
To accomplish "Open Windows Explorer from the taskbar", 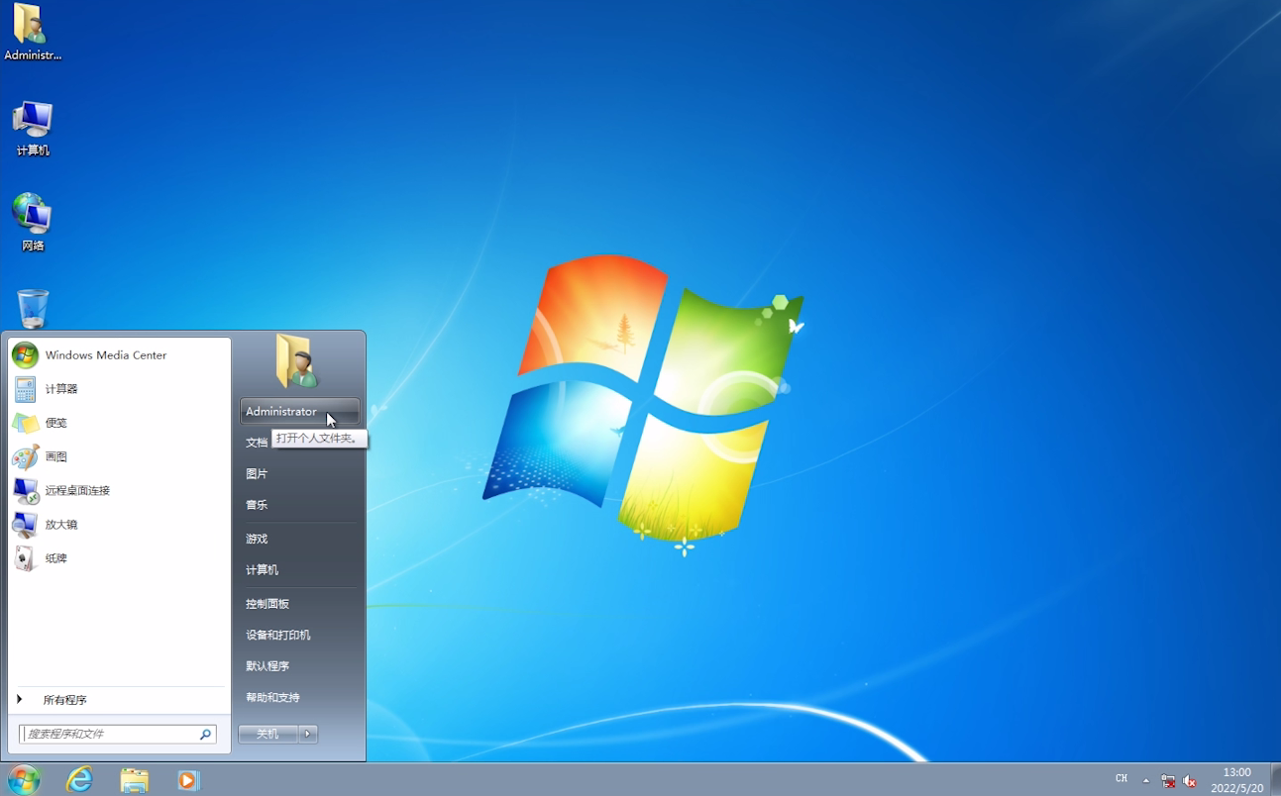I will [134, 780].
